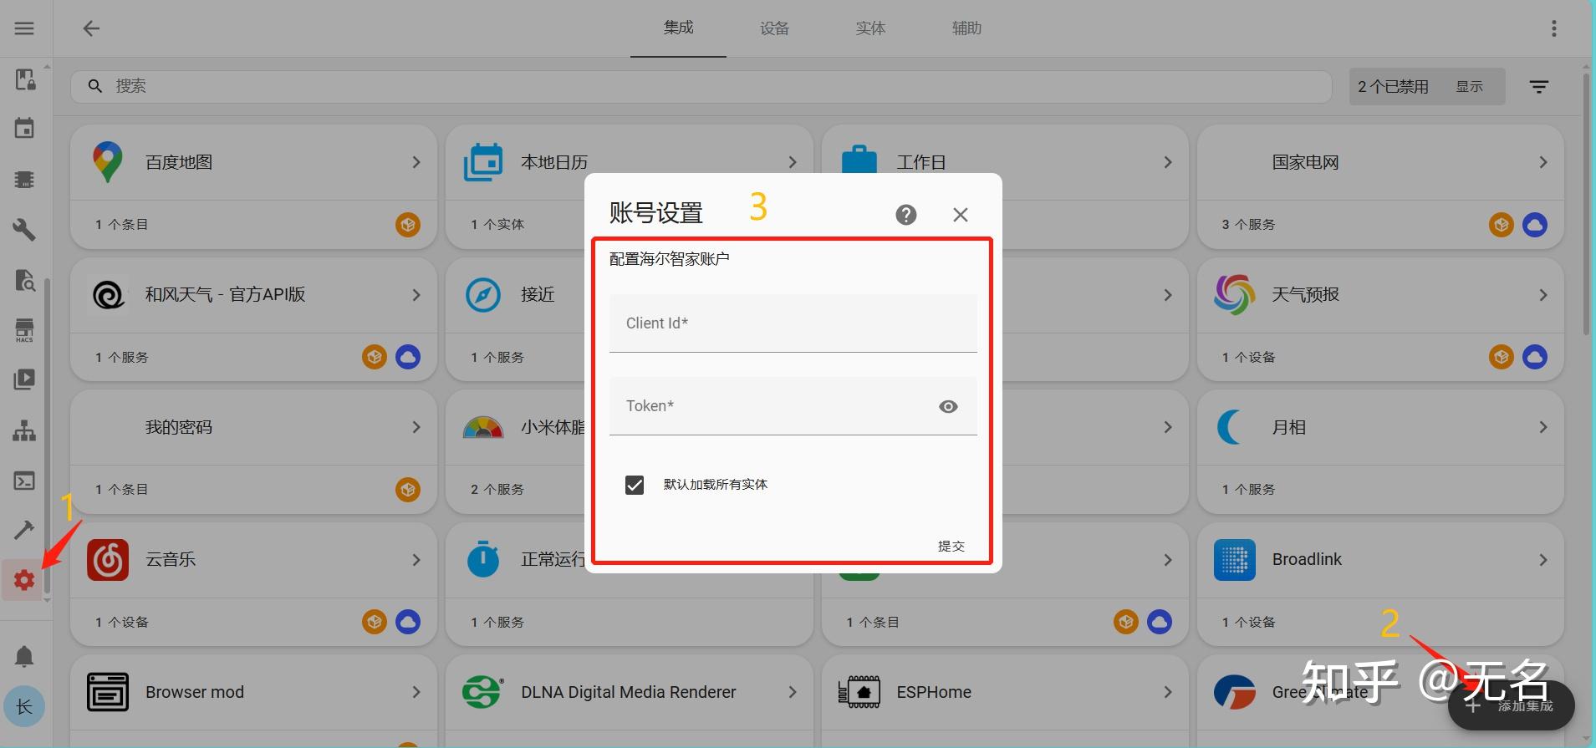Click the ESPHome card title

934,692
